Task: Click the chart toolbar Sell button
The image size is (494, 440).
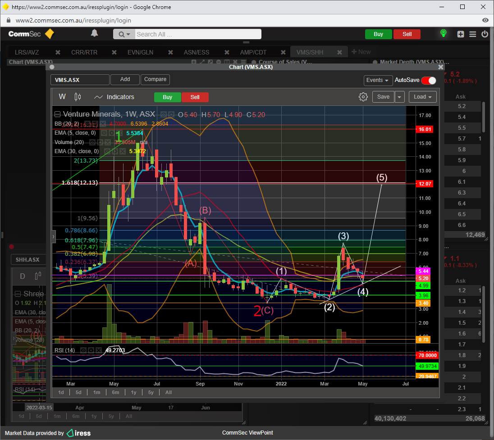Action: (195, 97)
